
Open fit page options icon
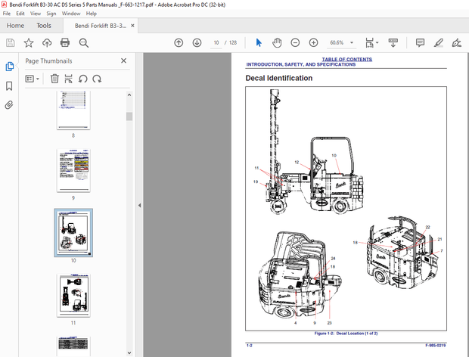(370, 43)
